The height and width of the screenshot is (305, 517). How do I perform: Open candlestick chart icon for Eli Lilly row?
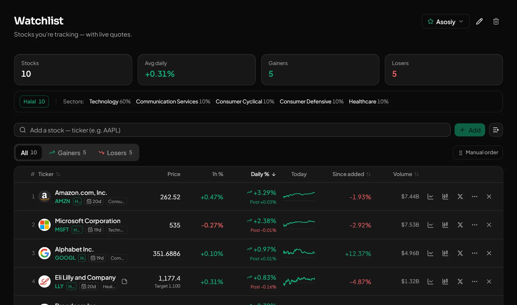445,281
